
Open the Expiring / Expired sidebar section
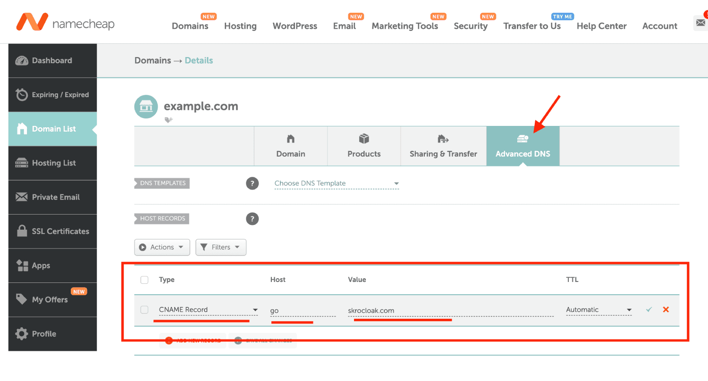[52, 95]
